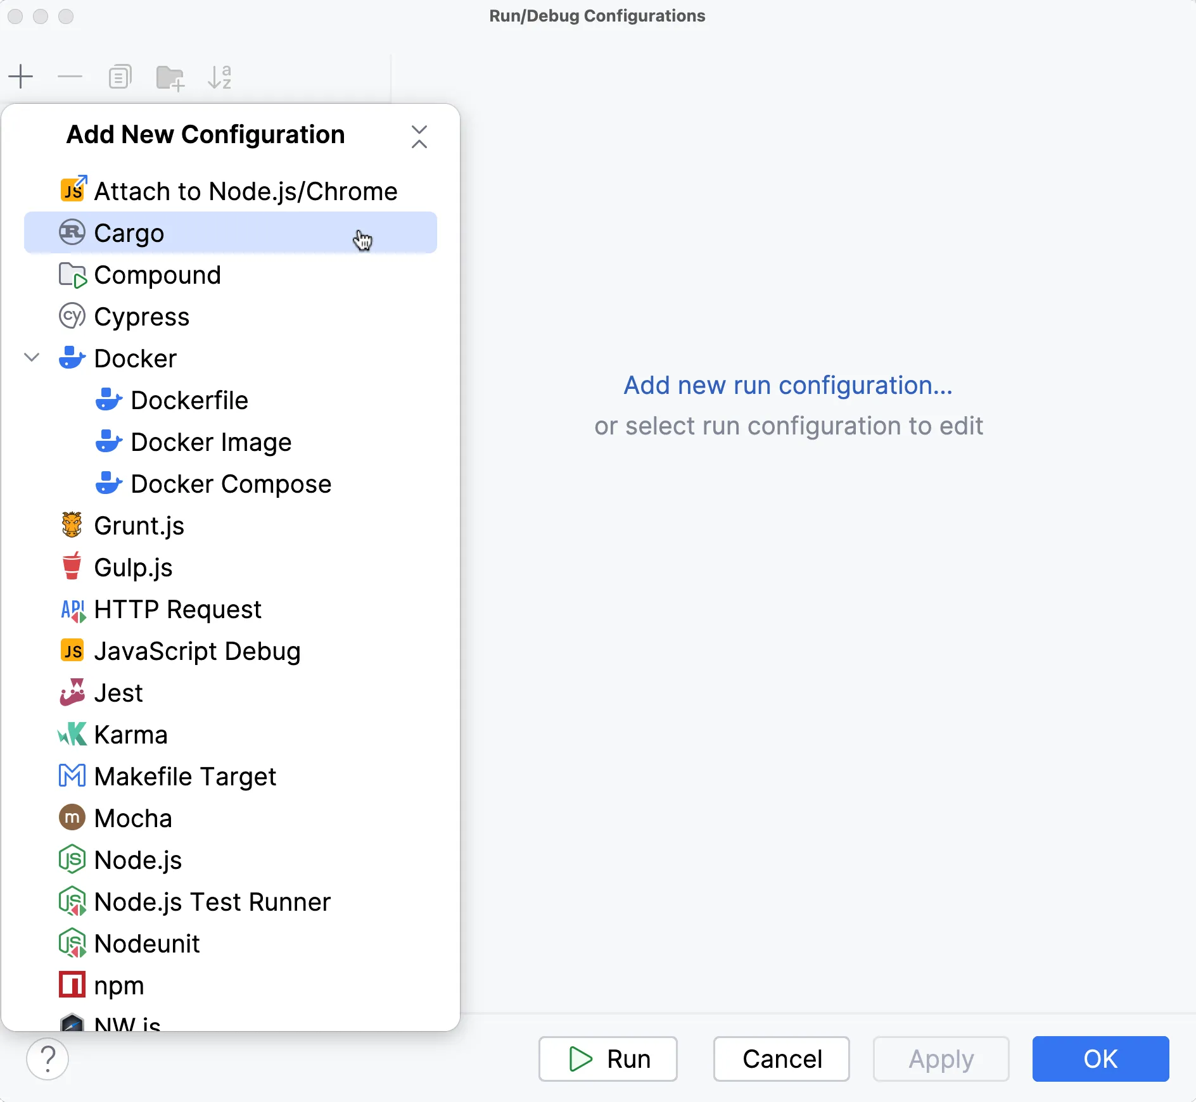Image resolution: width=1196 pixels, height=1102 pixels.
Task: Open help via the question mark icon
Action: (48, 1058)
